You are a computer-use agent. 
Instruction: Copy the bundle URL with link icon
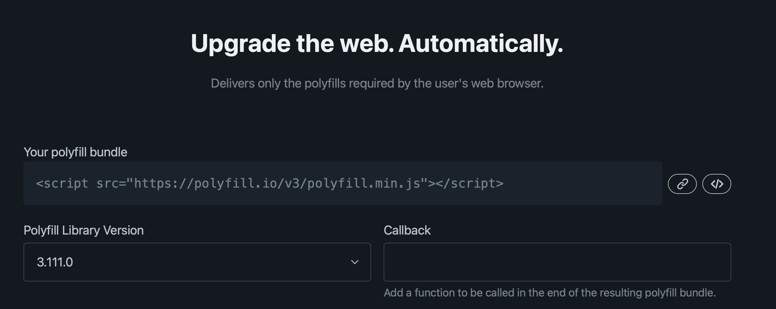tap(682, 184)
